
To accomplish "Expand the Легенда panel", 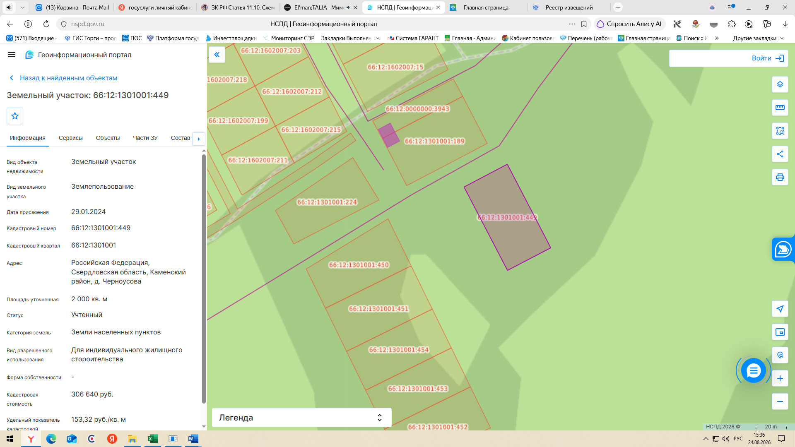I will point(301,418).
